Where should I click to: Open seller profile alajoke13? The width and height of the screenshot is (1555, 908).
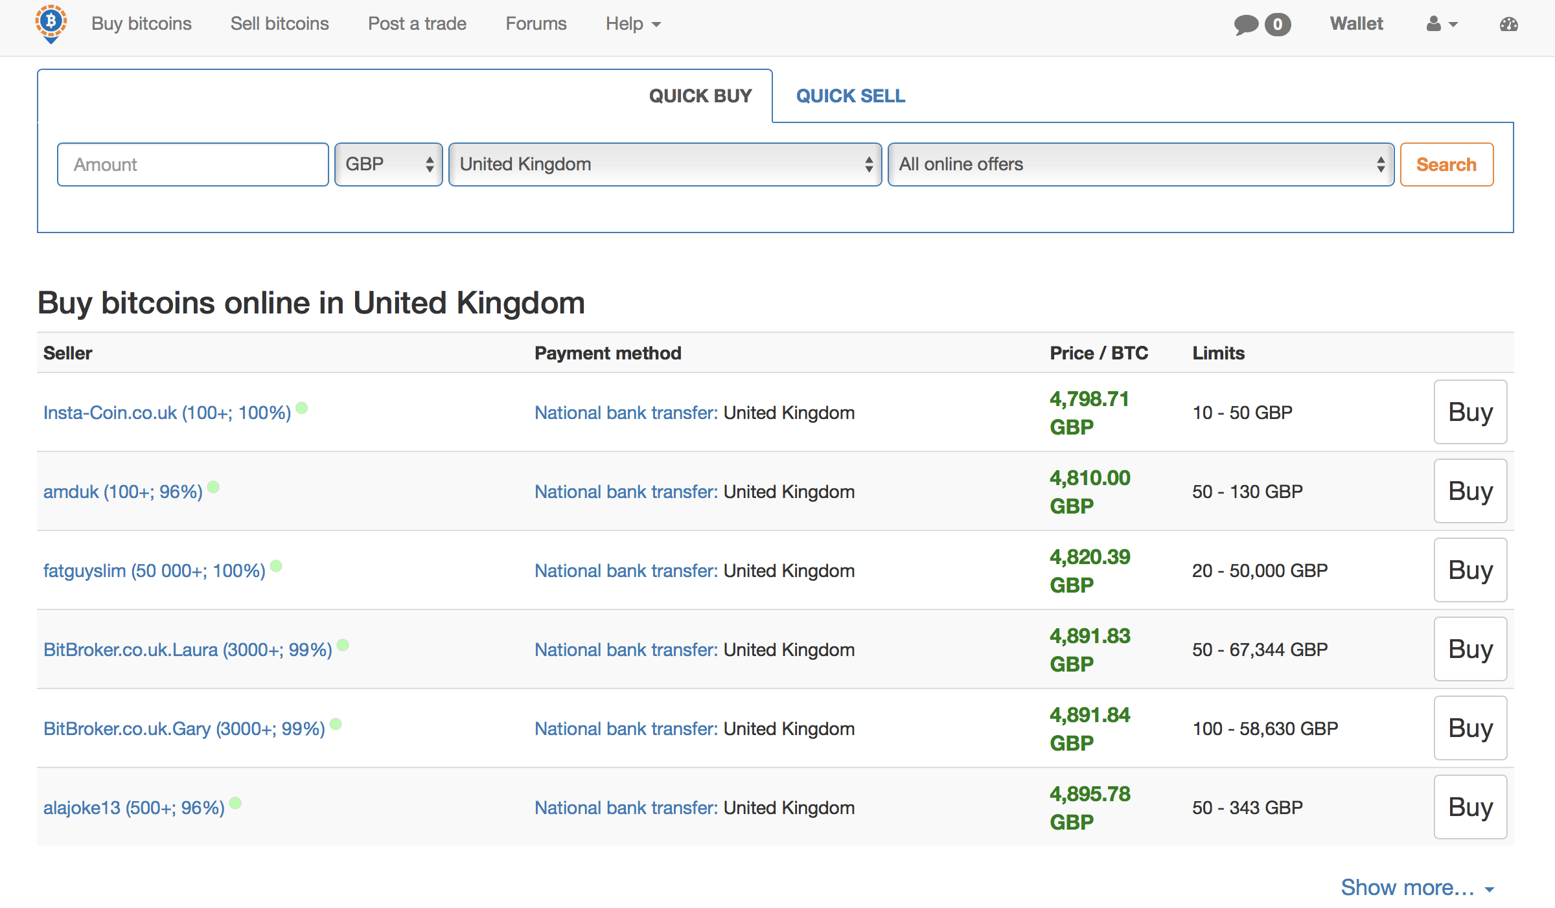click(134, 808)
